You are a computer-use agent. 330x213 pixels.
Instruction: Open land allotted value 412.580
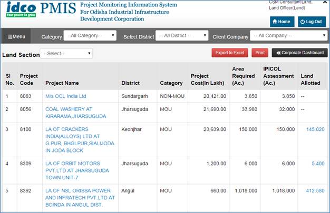pyautogui.click(x=315, y=191)
